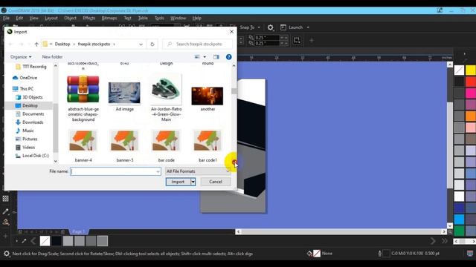Open the Layout menu
Viewport: 476px width, 267px height.
pyautogui.click(x=51, y=18)
